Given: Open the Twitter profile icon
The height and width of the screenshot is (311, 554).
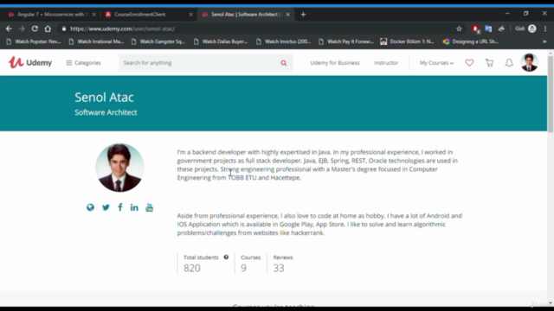Looking at the screenshot, I should click(x=106, y=207).
